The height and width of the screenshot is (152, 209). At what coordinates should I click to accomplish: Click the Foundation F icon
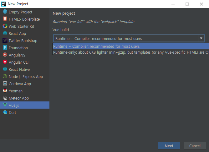(x=5, y=48)
